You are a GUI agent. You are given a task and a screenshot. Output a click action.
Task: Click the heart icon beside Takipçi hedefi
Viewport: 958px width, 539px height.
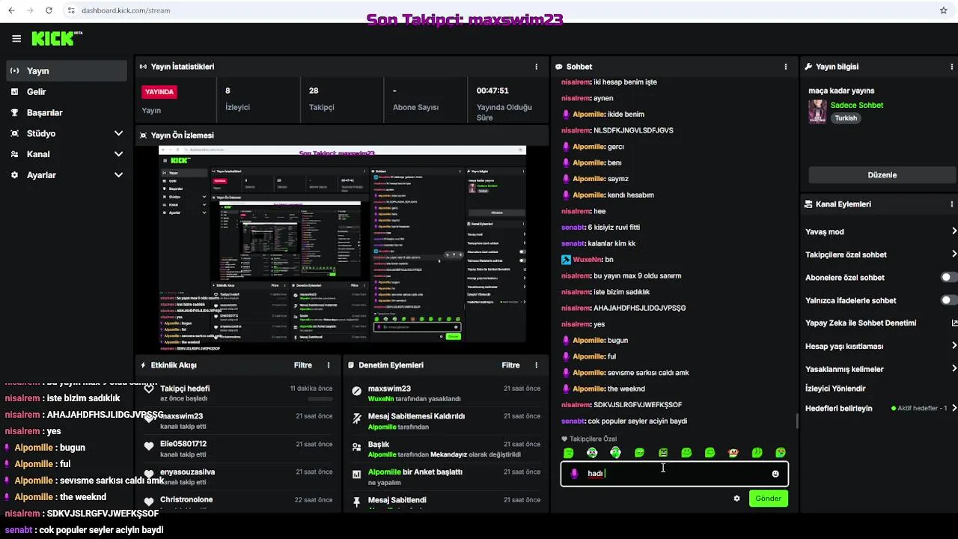[149, 390]
